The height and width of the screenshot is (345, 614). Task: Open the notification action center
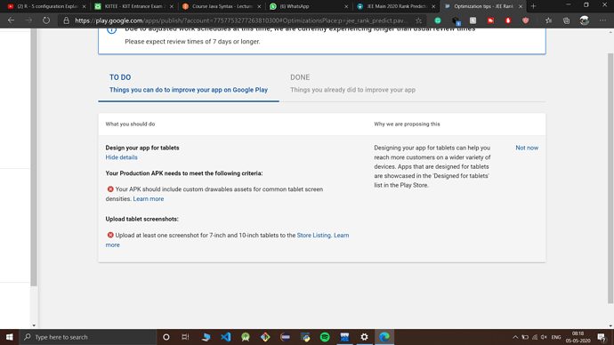coord(602,337)
